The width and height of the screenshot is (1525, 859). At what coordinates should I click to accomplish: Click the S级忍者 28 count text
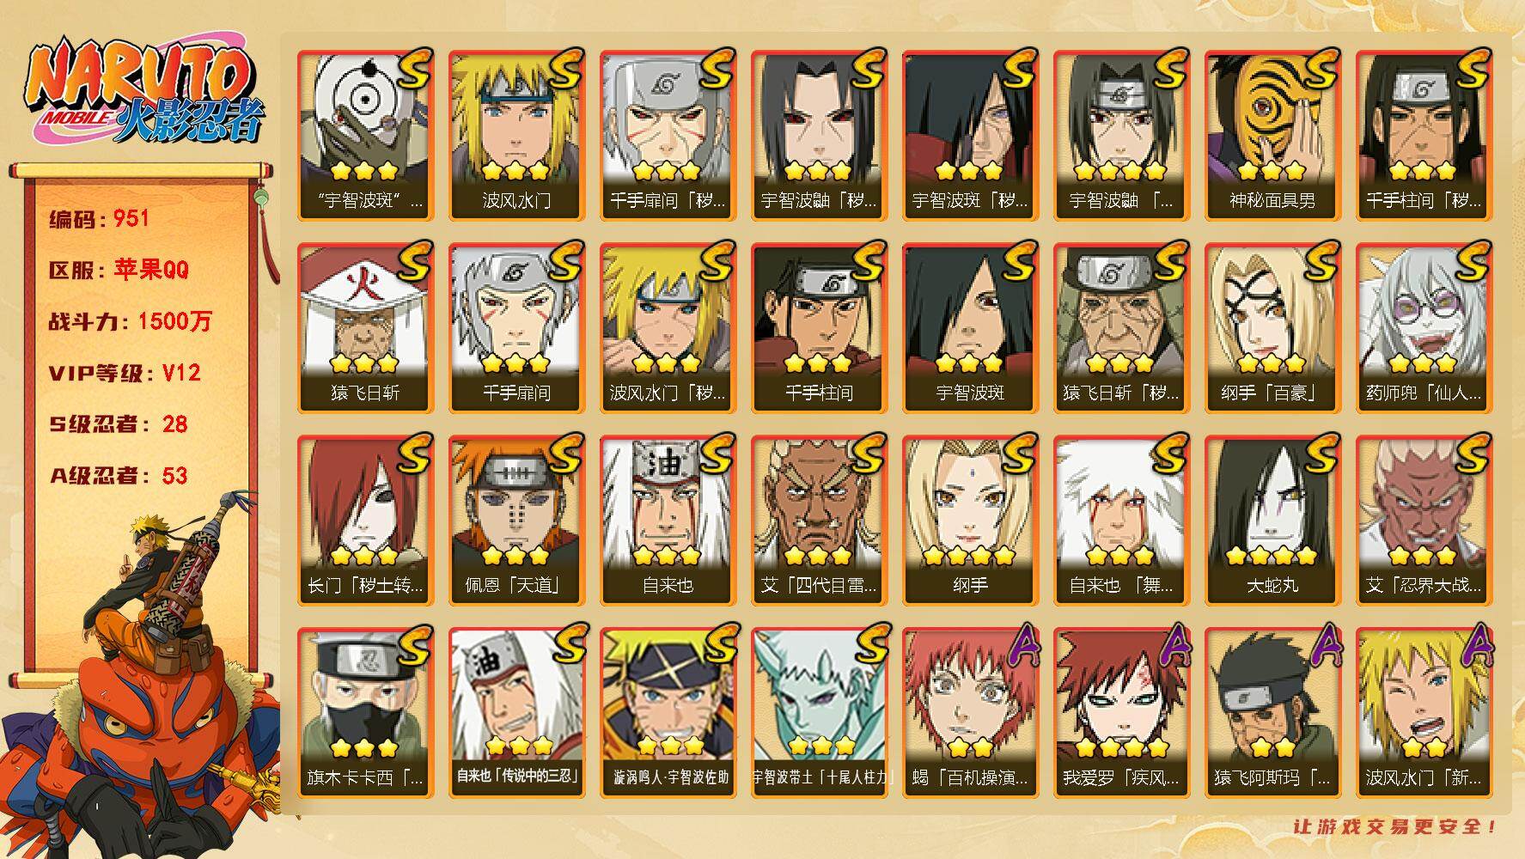click(x=118, y=424)
